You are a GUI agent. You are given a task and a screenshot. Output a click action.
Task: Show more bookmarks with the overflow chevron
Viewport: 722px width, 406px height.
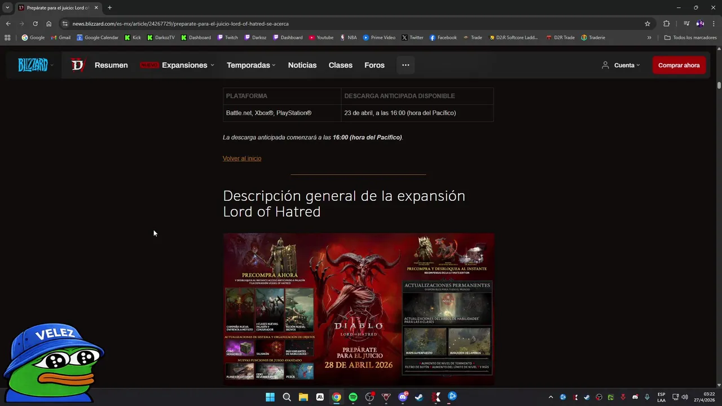[x=649, y=38]
